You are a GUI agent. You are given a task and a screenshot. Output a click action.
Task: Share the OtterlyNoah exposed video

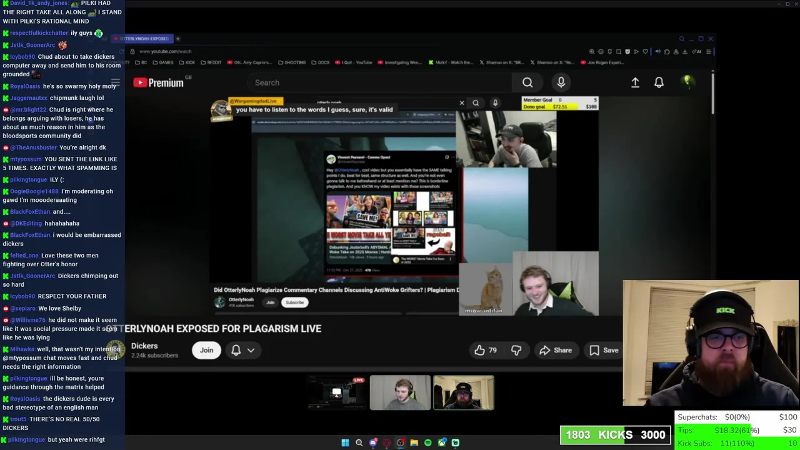pos(556,350)
